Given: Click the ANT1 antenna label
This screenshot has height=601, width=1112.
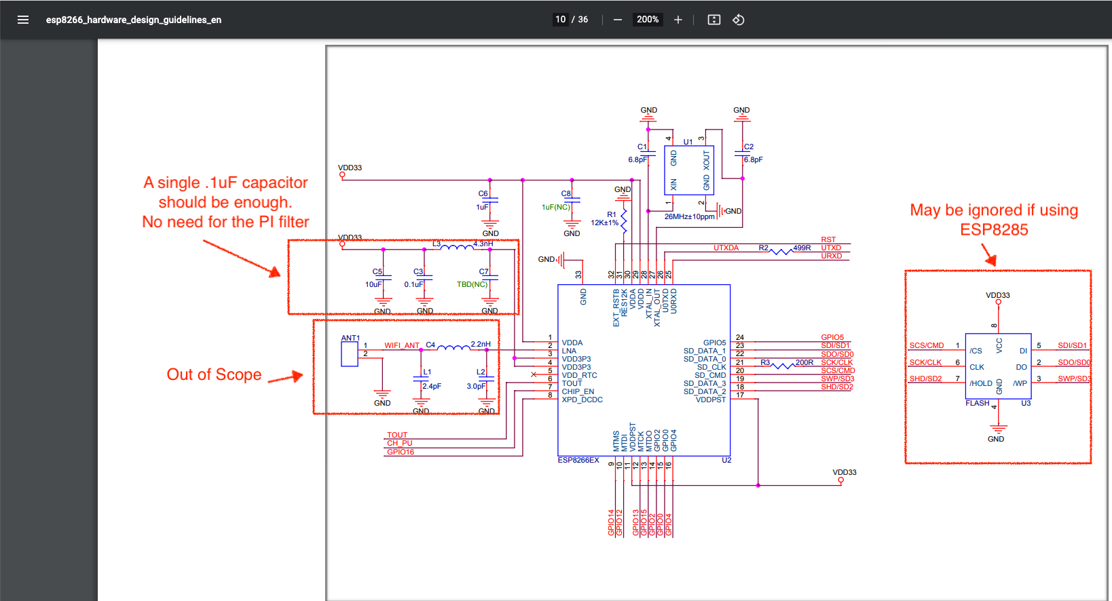Looking at the screenshot, I should pos(350,338).
